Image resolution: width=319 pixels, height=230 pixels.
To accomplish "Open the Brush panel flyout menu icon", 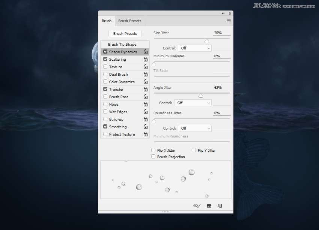I will (229, 21).
